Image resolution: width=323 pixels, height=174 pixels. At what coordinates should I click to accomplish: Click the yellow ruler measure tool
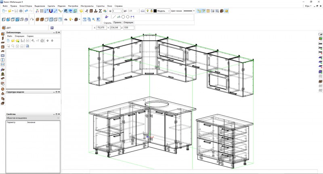pos(60,11)
